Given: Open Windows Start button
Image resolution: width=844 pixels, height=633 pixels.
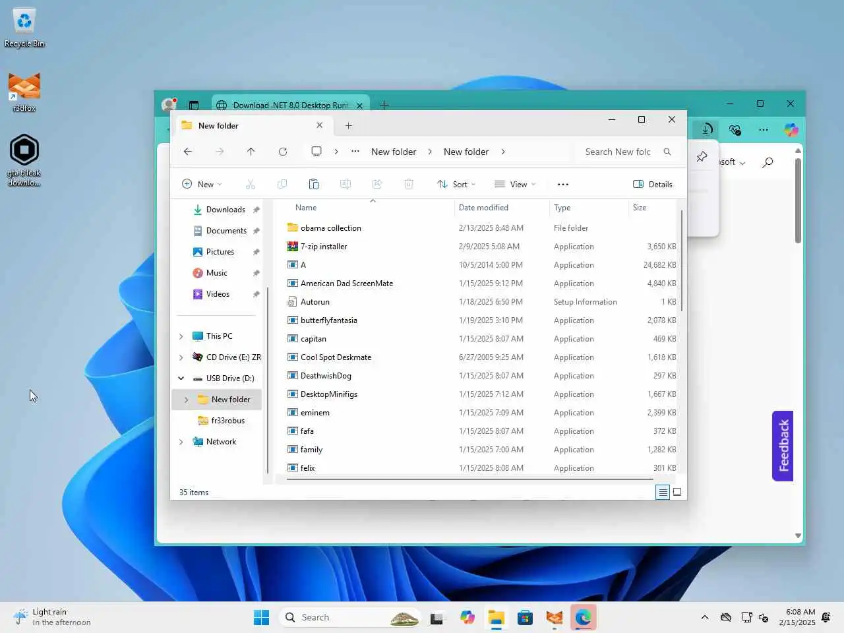Looking at the screenshot, I should (x=261, y=617).
